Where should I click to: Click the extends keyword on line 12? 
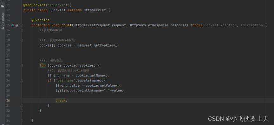75,10
